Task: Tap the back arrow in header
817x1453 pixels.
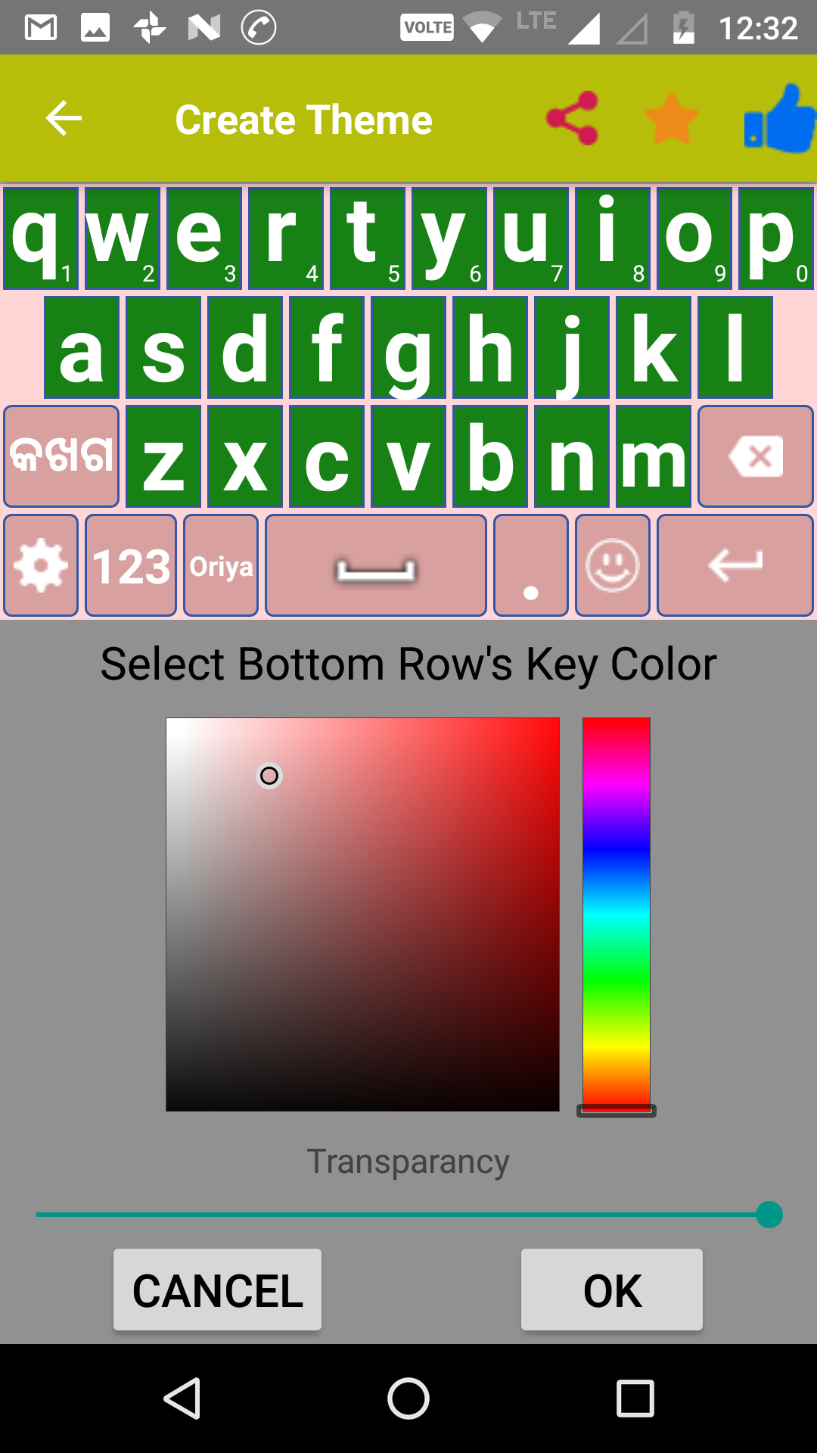Action: pos(64,119)
